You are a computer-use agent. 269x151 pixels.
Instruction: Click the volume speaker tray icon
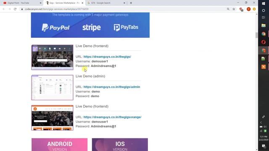pyautogui.click(x=265, y=127)
